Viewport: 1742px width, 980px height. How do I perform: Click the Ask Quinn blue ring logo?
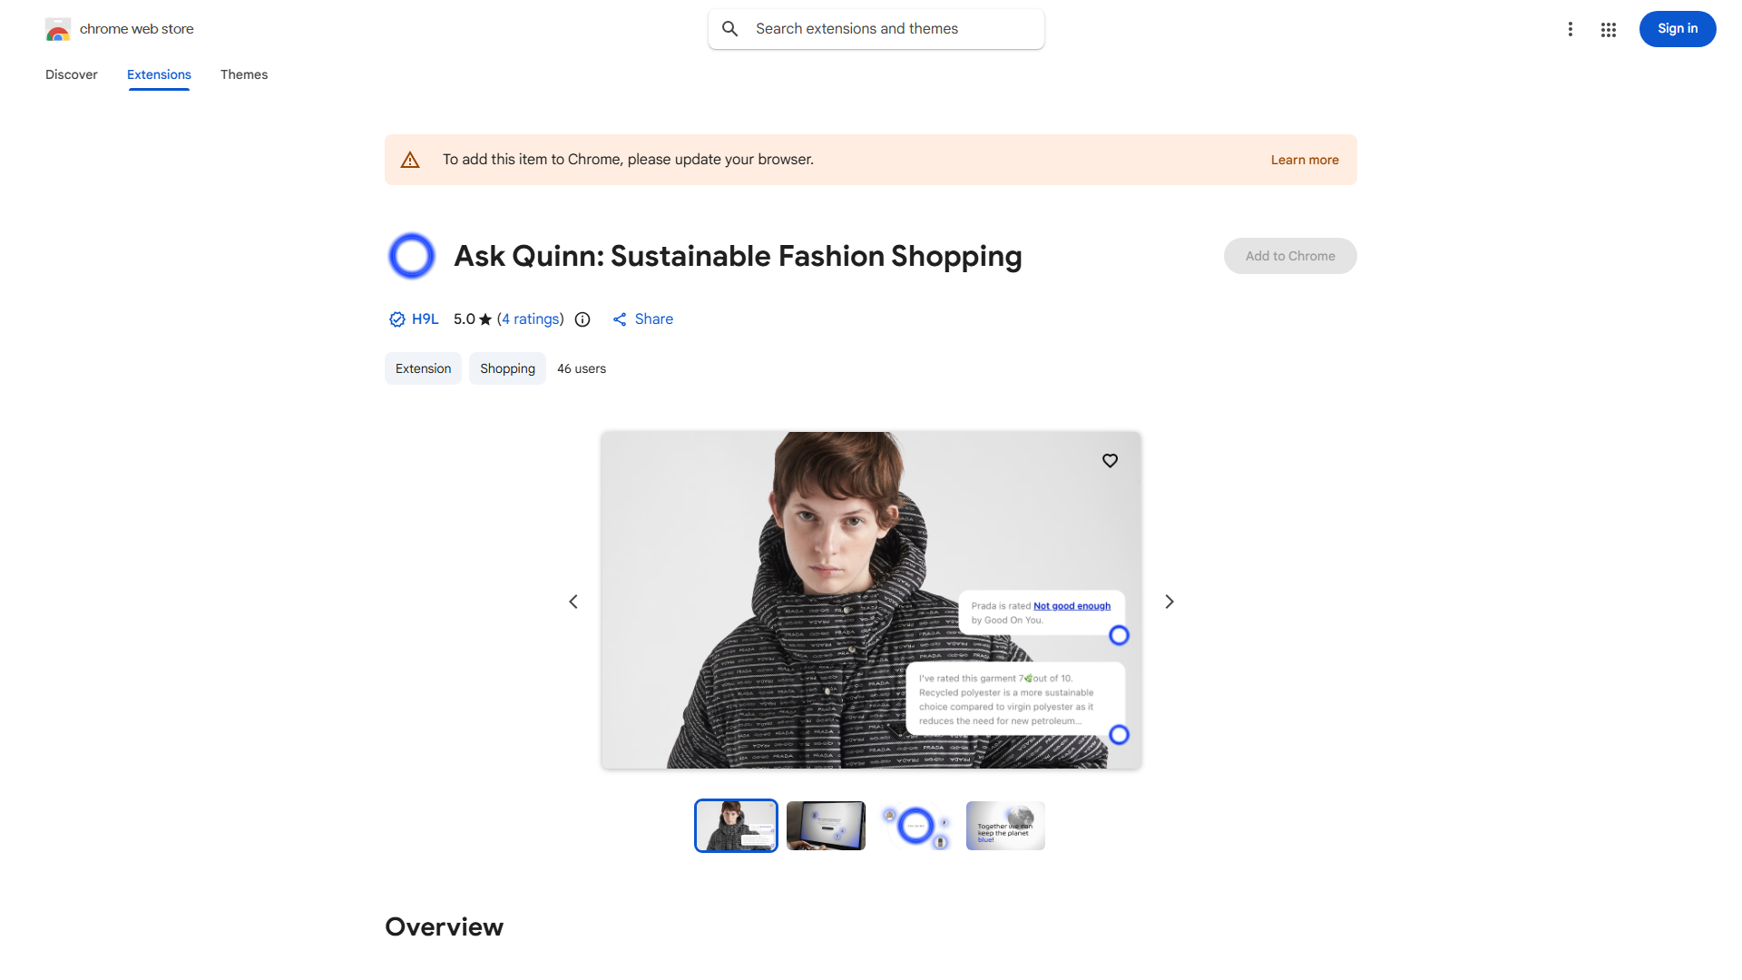[411, 256]
